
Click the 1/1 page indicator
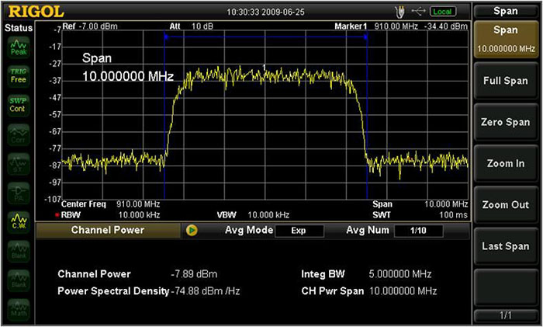506,315
